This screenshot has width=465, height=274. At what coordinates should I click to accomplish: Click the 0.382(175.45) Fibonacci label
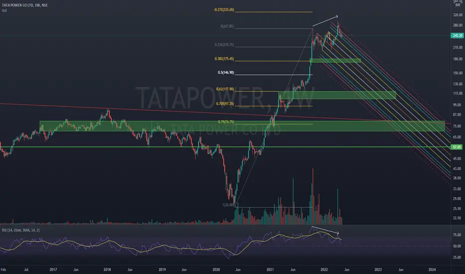click(x=224, y=59)
